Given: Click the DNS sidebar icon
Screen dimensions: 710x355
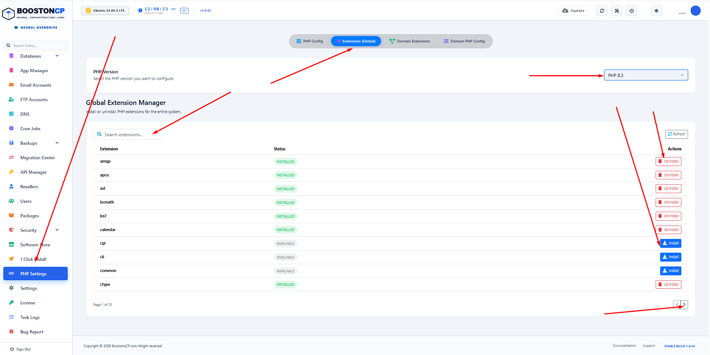Looking at the screenshot, I should click(x=12, y=114).
